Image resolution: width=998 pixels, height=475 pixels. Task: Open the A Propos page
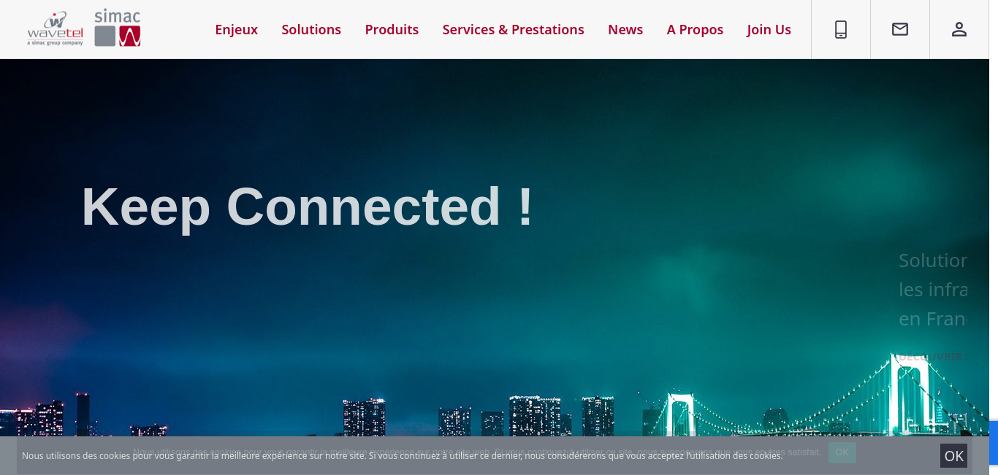point(695,29)
